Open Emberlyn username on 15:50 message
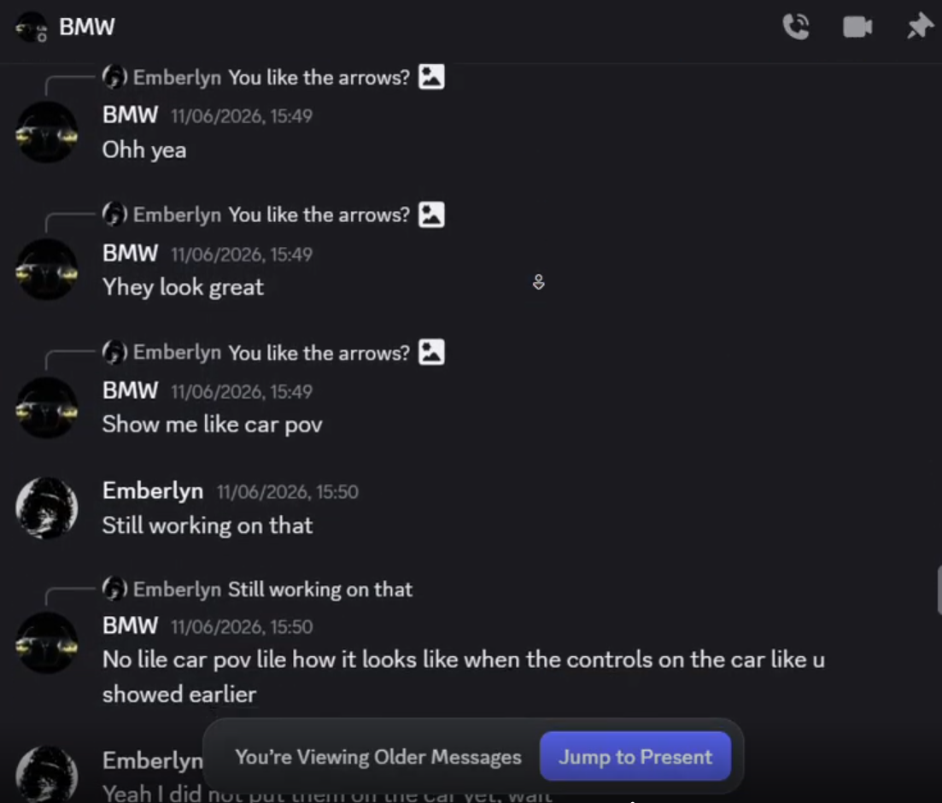The image size is (942, 803). pyautogui.click(x=153, y=491)
